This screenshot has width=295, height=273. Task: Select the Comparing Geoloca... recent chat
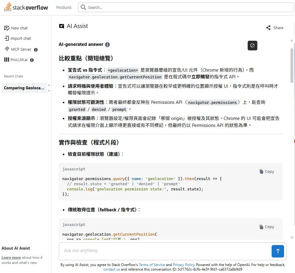[24, 88]
